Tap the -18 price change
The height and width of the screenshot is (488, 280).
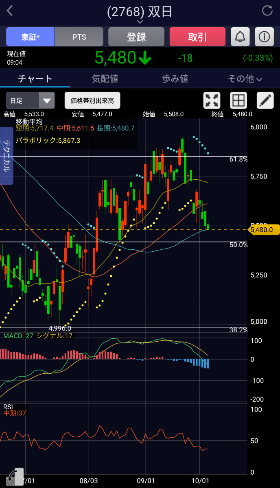[x=185, y=58]
